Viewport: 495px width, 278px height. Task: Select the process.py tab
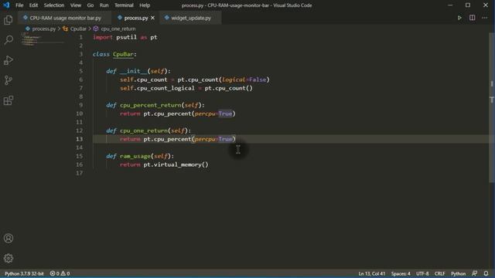136,18
